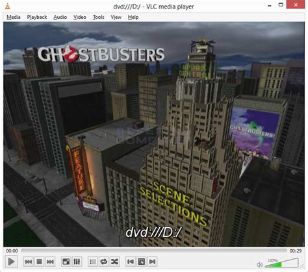
Task: Open the View menu
Action: 116,17
